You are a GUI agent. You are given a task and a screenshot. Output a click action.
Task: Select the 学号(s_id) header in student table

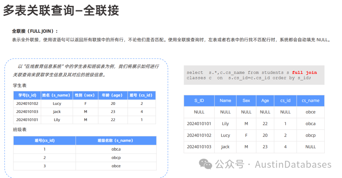click(27, 95)
